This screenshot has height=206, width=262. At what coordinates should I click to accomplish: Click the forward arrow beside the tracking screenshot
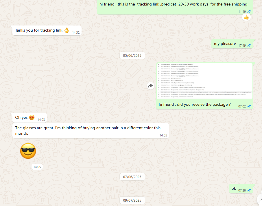coord(150,86)
